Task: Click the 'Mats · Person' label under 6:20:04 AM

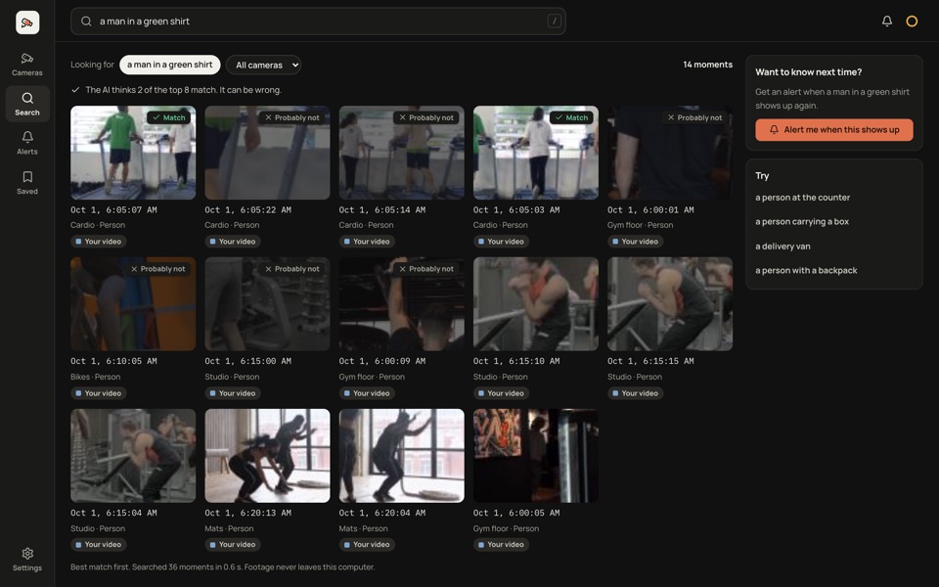Action: click(x=363, y=528)
